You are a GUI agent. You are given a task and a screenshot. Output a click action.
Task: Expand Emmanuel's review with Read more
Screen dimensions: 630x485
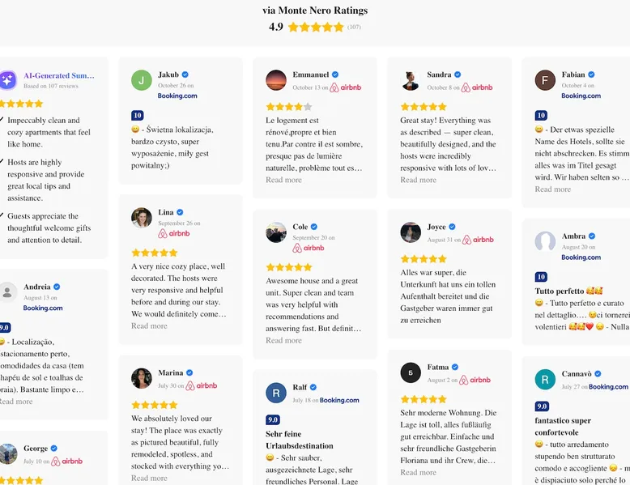click(x=283, y=180)
